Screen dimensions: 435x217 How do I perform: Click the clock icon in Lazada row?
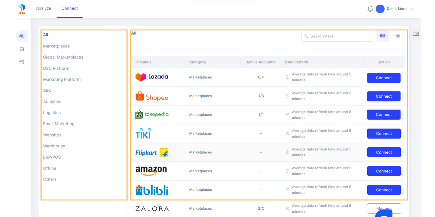(x=287, y=77)
